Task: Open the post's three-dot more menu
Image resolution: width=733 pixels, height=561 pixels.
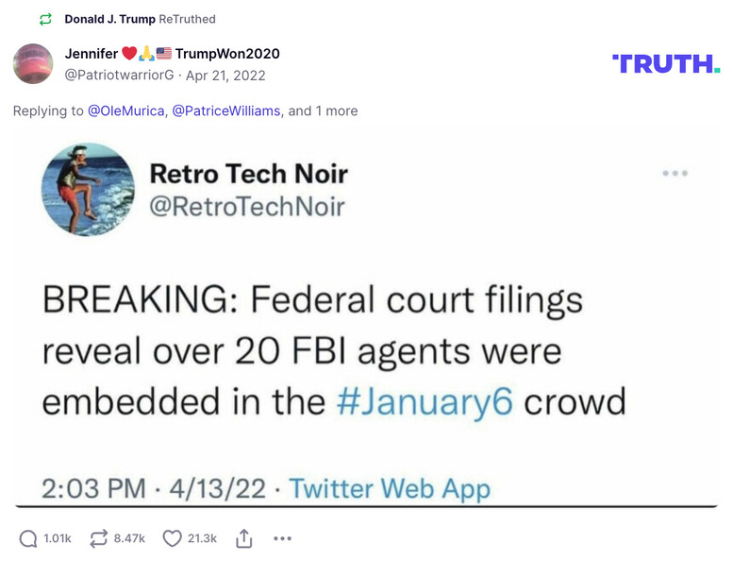Action: (282, 537)
